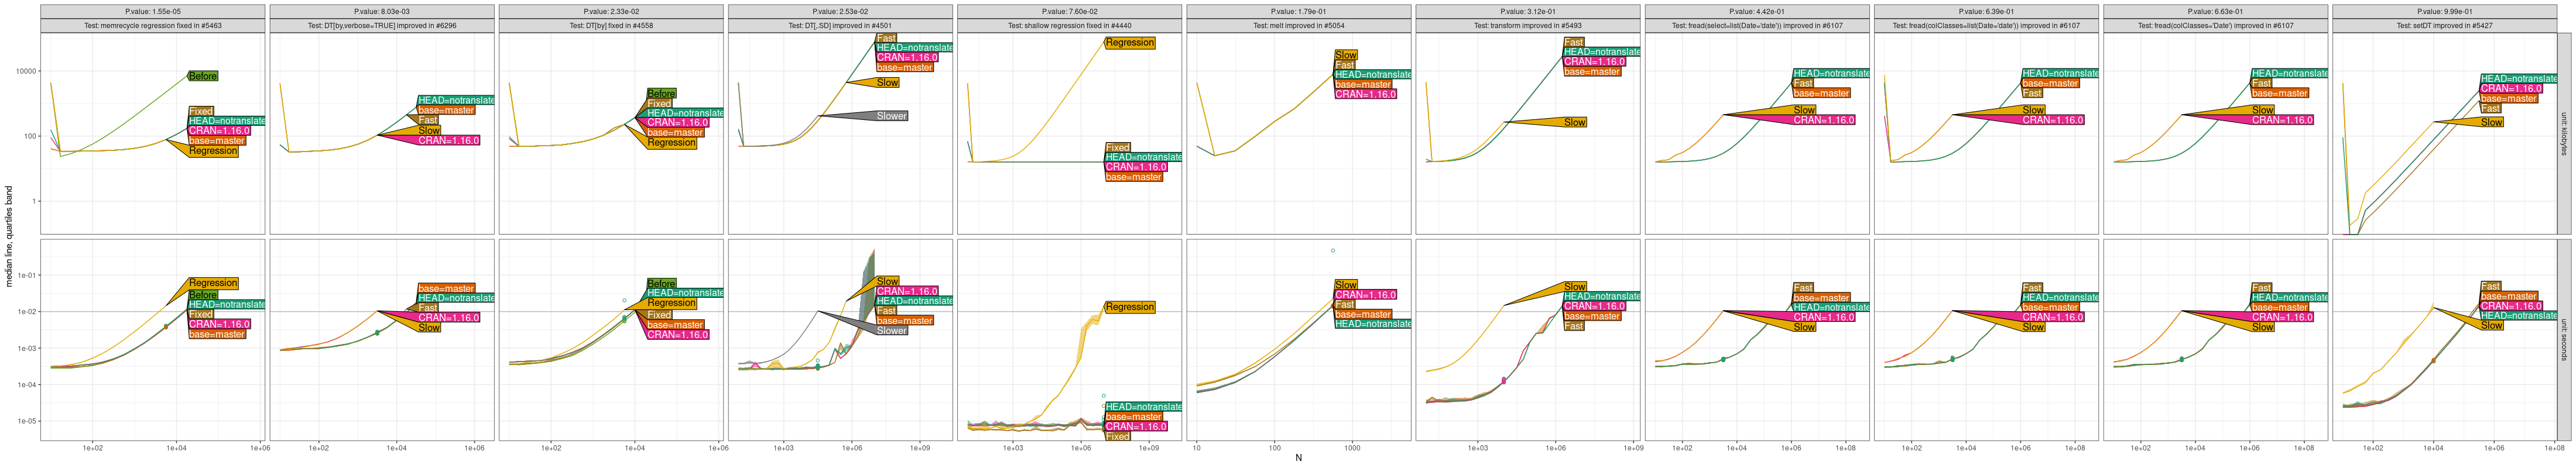Click 'Slow' label in DT[by,verbose=TRUE] kilobytes panel
Image resolution: width=2576 pixels, height=468 pixels.
click(429, 131)
